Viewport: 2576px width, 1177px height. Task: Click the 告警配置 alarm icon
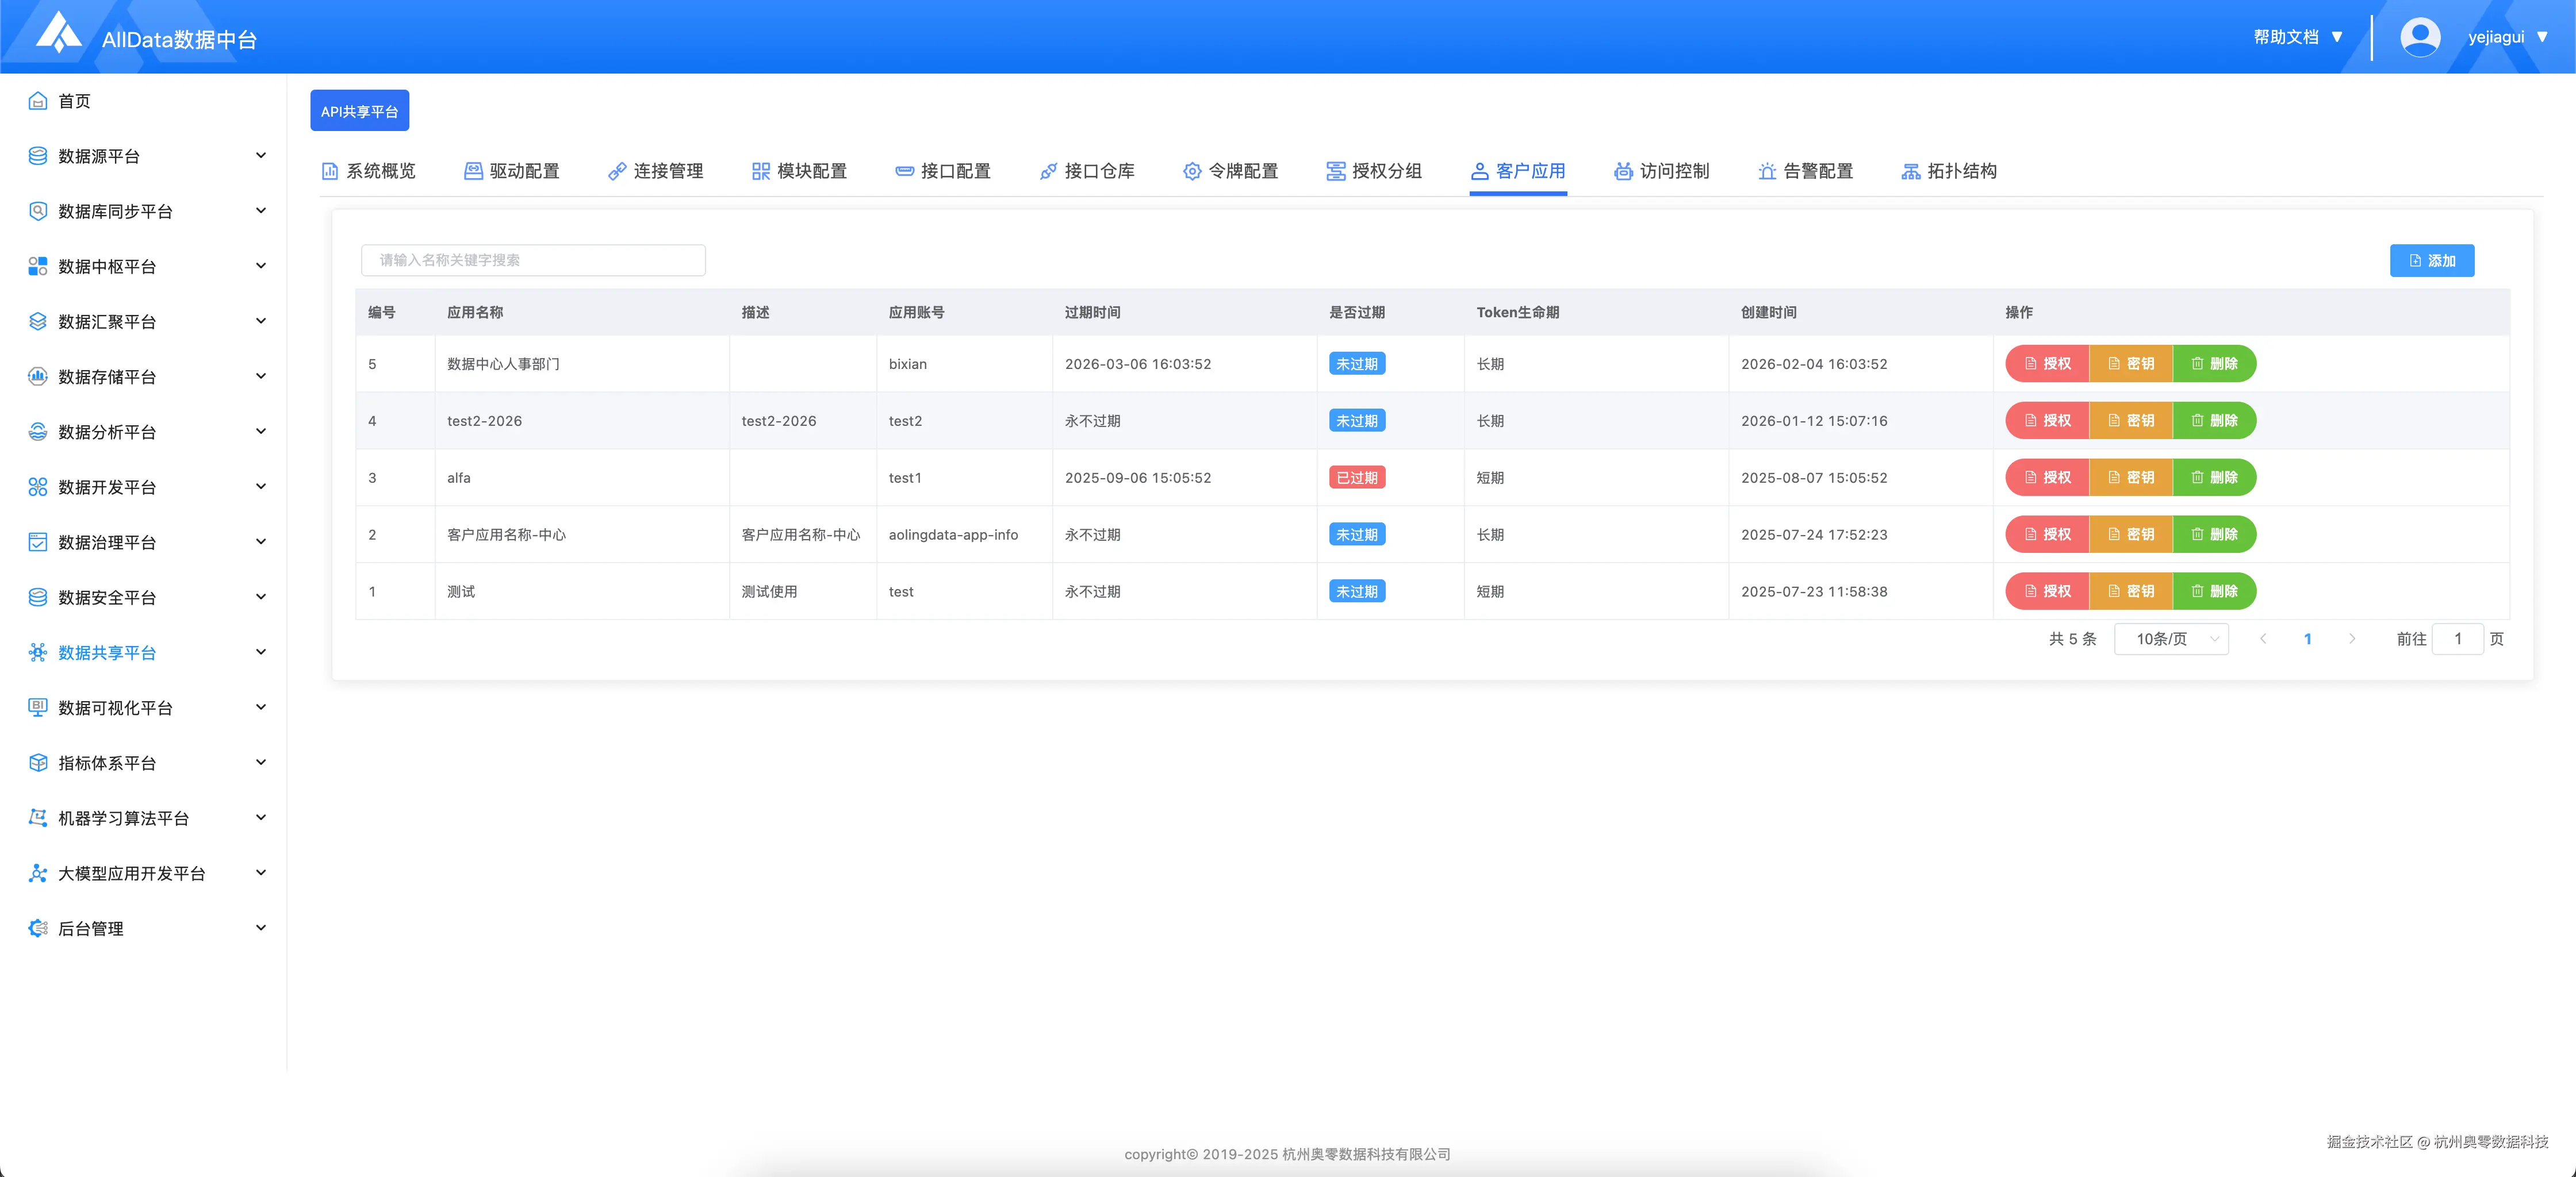click(1767, 172)
